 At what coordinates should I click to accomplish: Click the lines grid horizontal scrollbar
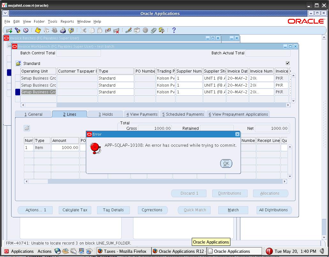click(155, 181)
